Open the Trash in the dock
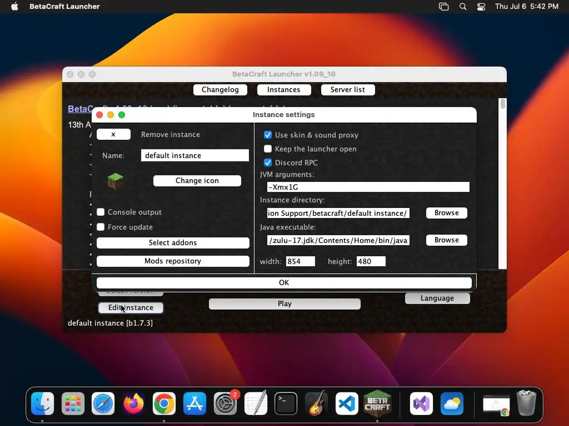This screenshot has height=426, width=569. tap(526, 403)
